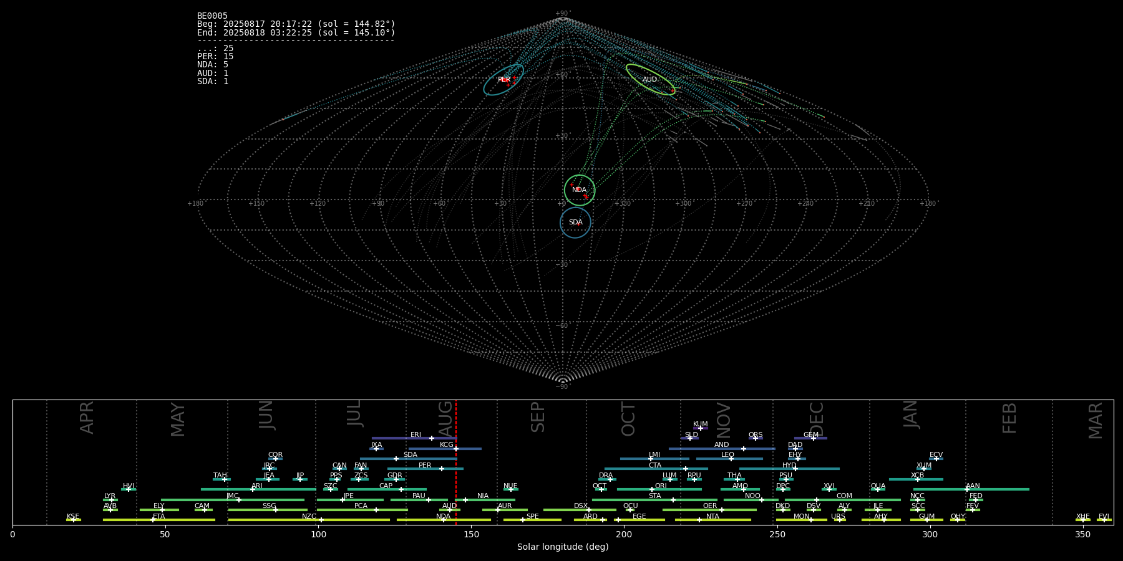Select the 'Beg: 20250817 20:17:22' line

[296, 24]
